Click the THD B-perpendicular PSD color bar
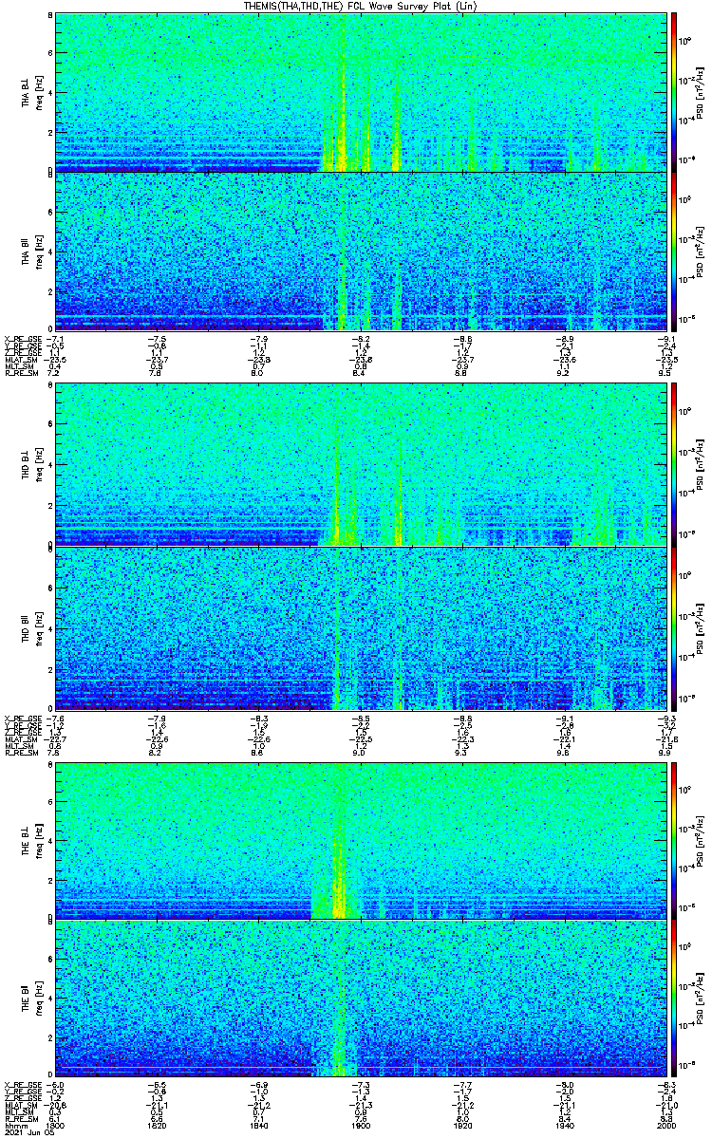The height and width of the screenshot is (1139, 712). click(x=674, y=464)
